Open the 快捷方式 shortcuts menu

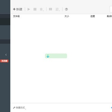19,108
